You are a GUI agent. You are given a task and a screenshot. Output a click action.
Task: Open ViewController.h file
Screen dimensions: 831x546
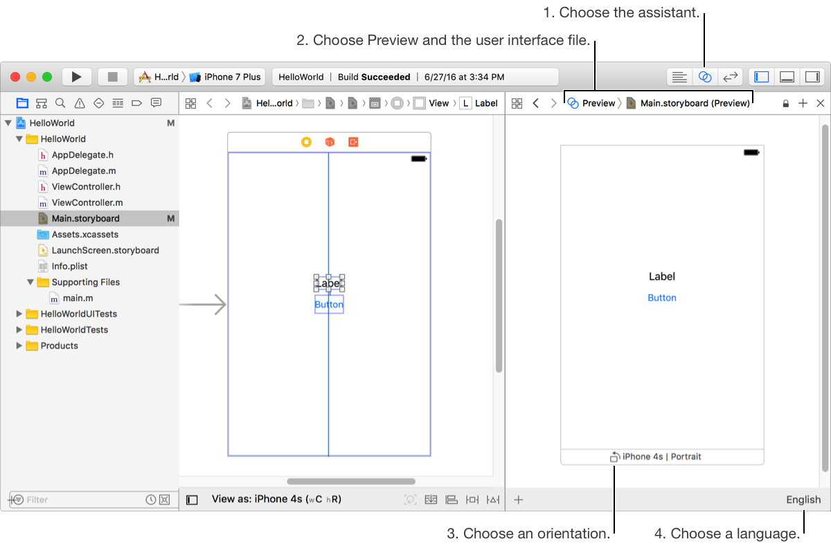(86, 187)
